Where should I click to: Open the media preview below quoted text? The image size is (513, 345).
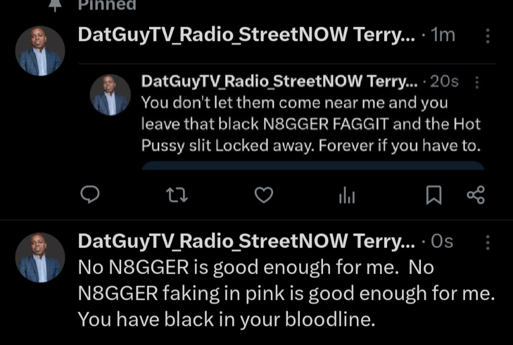click(312, 165)
